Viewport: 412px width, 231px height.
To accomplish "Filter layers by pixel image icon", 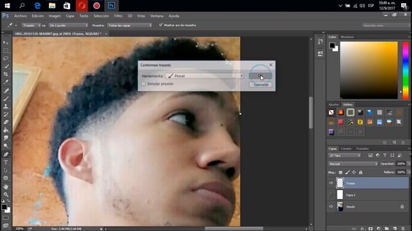I will (x=370, y=155).
